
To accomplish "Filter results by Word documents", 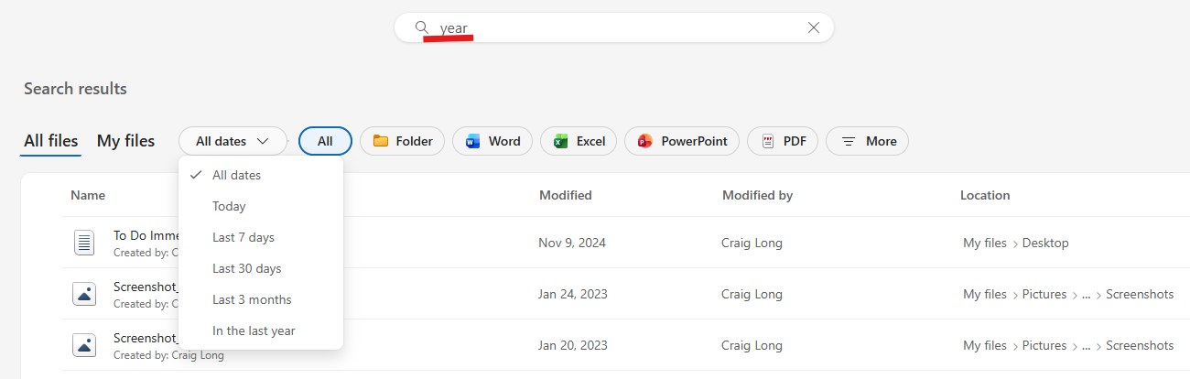I will pos(492,141).
